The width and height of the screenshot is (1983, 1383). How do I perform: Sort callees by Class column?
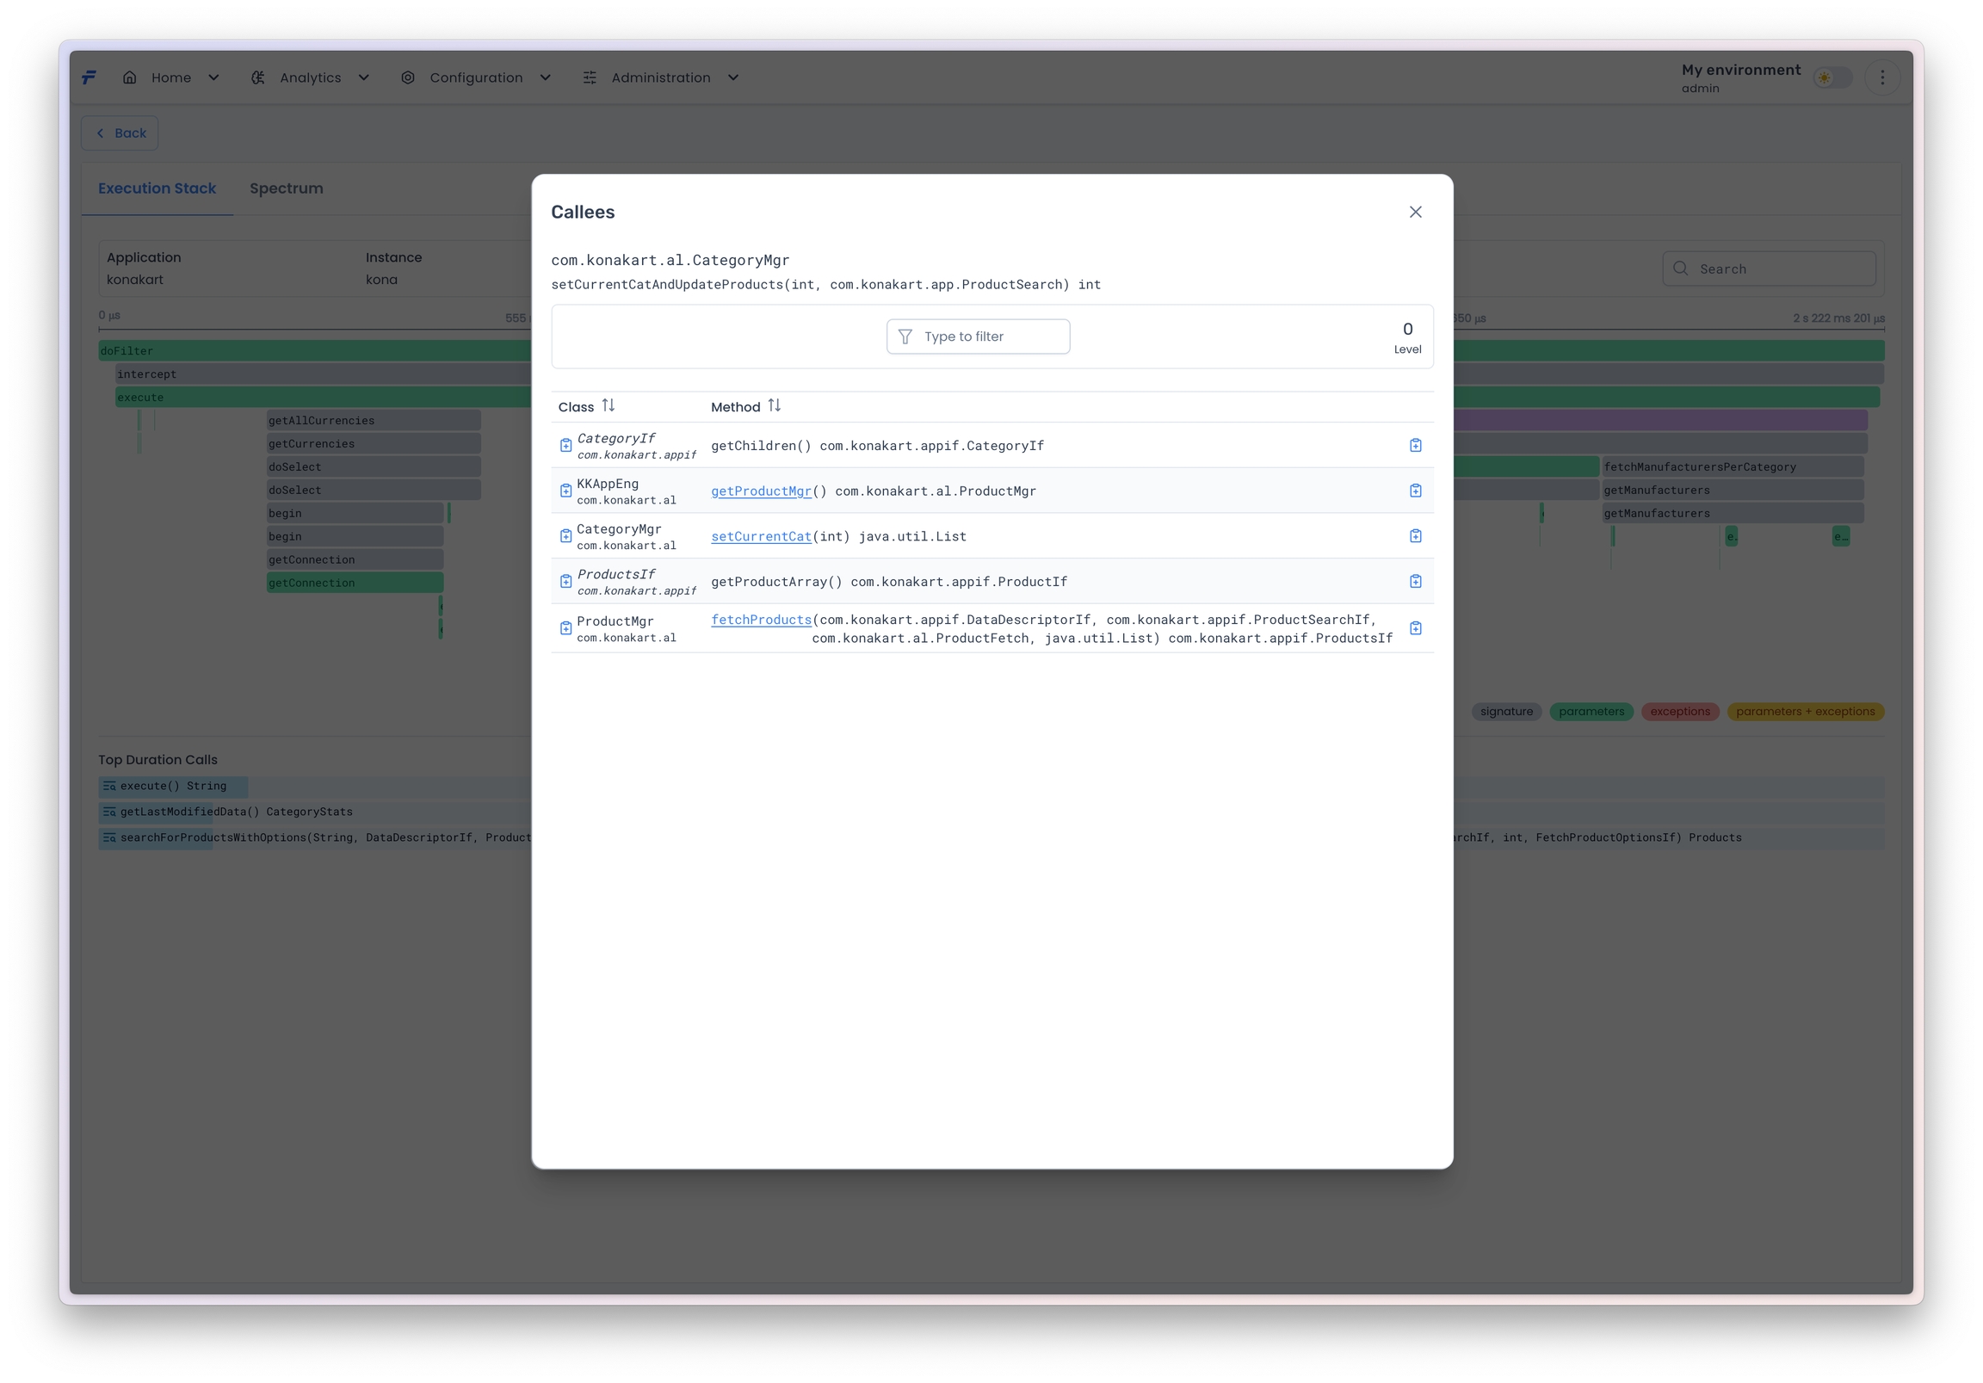[608, 406]
